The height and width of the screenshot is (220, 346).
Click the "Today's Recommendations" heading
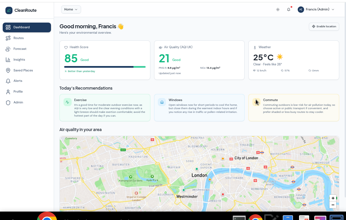pos(86,88)
